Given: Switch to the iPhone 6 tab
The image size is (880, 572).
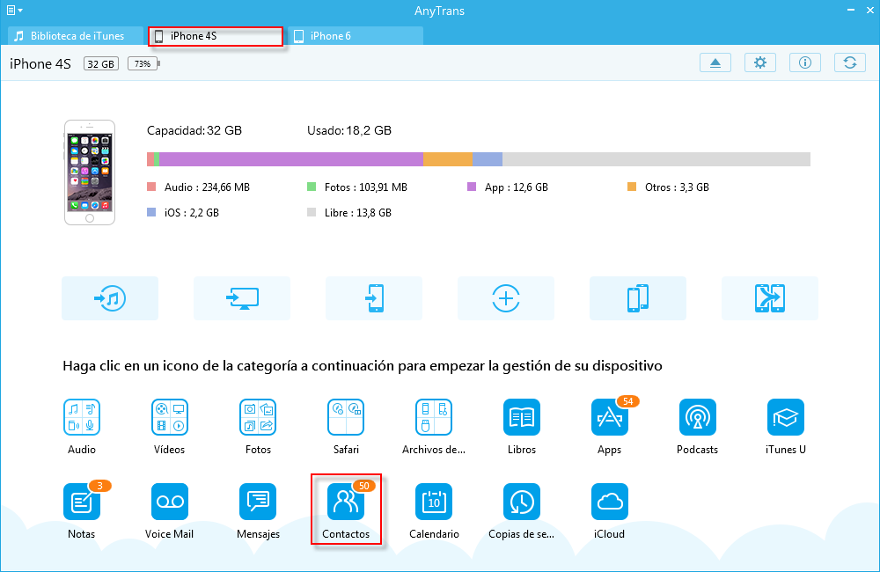Looking at the screenshot, I should coord(356,36).
